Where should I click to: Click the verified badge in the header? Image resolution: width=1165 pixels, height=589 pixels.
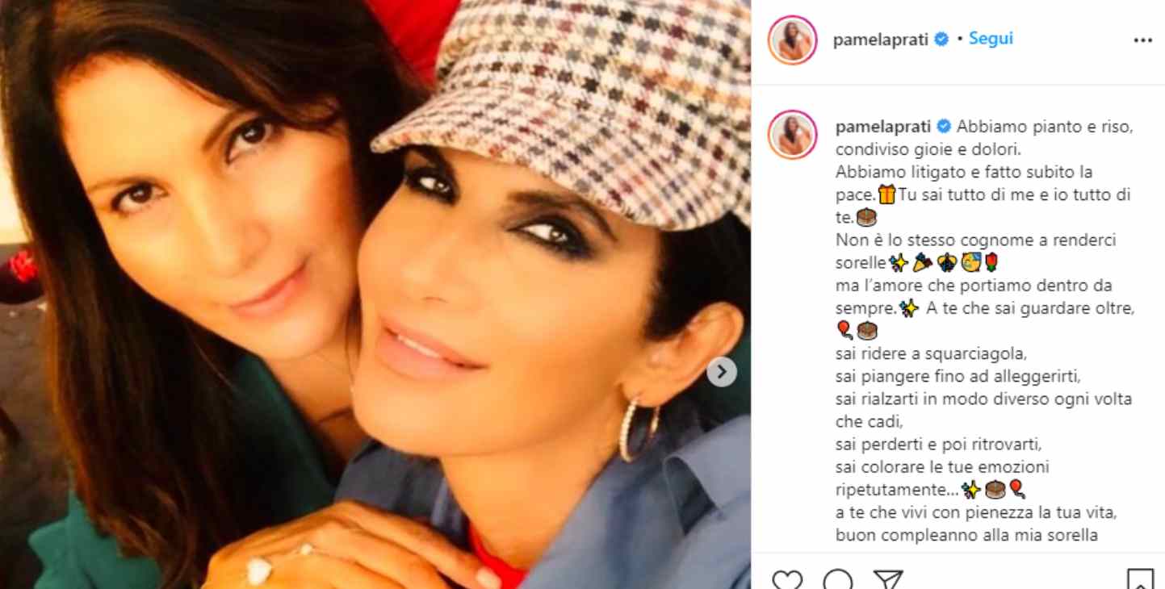941,40
